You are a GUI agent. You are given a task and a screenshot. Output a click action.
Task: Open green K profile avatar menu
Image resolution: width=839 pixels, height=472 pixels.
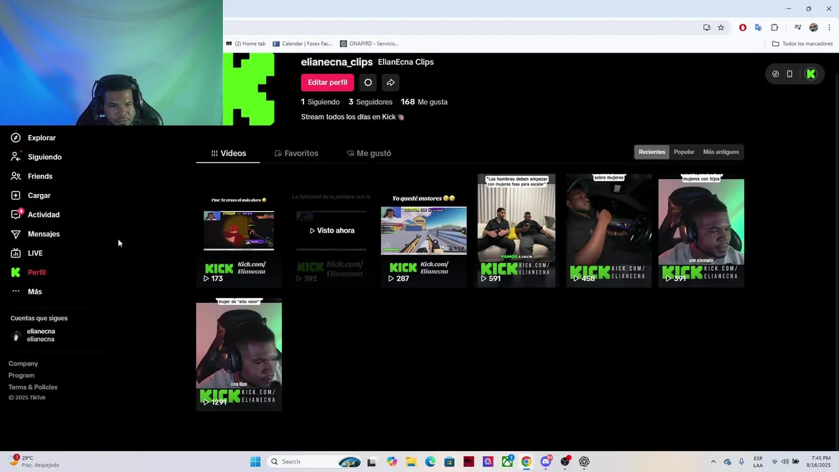tap(811, 74)
